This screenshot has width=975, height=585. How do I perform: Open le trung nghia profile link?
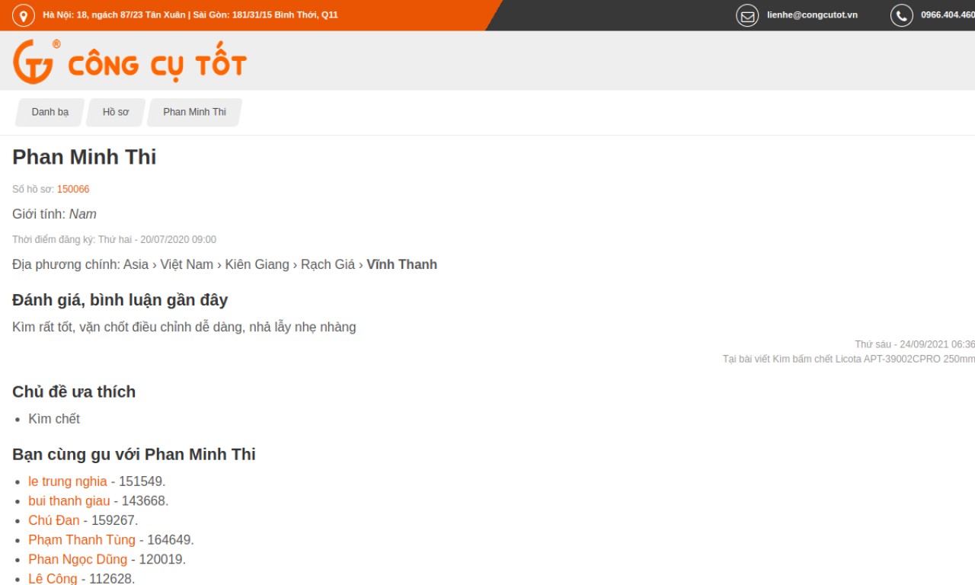tap(68, 481)
